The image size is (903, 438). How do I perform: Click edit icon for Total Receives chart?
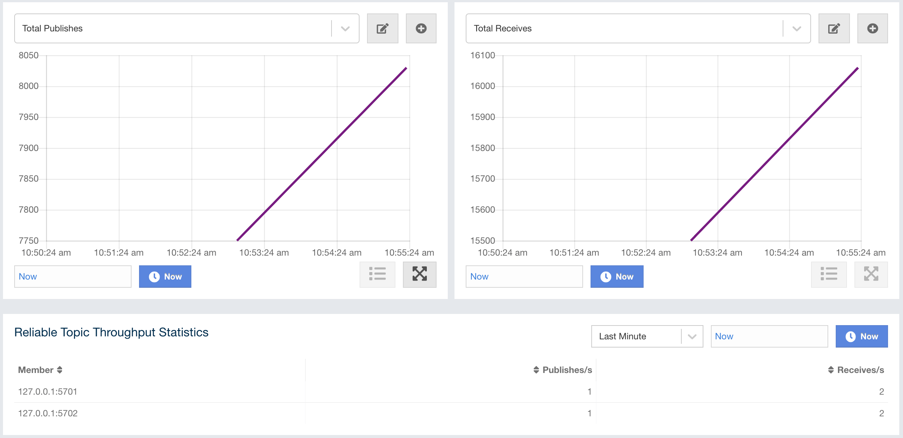pyautogui.click(x=834, y=28)
